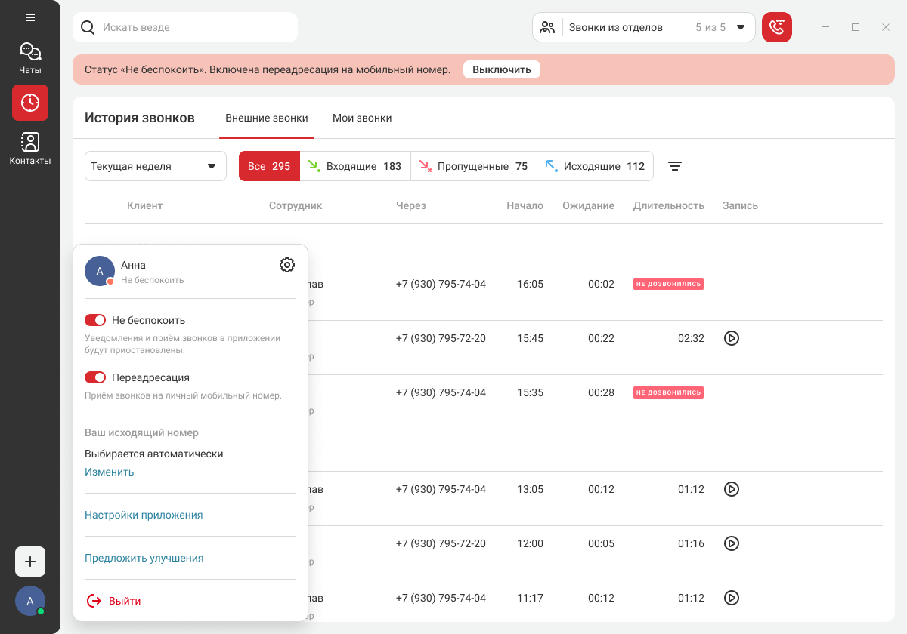This screenshot has height=634, width=907.
Task: Open profile settings gear icon
Action: pos(287,265)
